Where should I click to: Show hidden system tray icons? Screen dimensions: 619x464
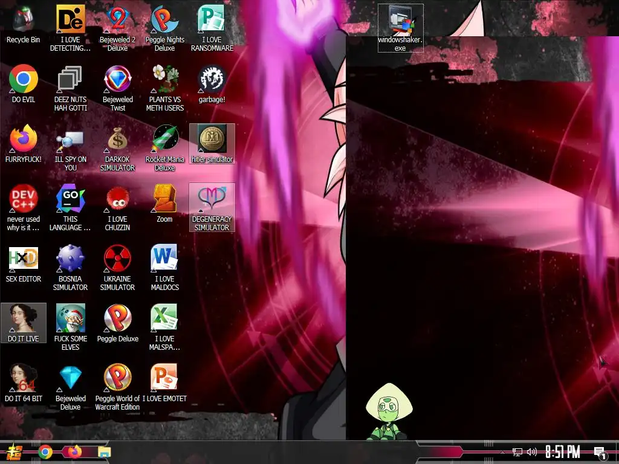point(502,452)
